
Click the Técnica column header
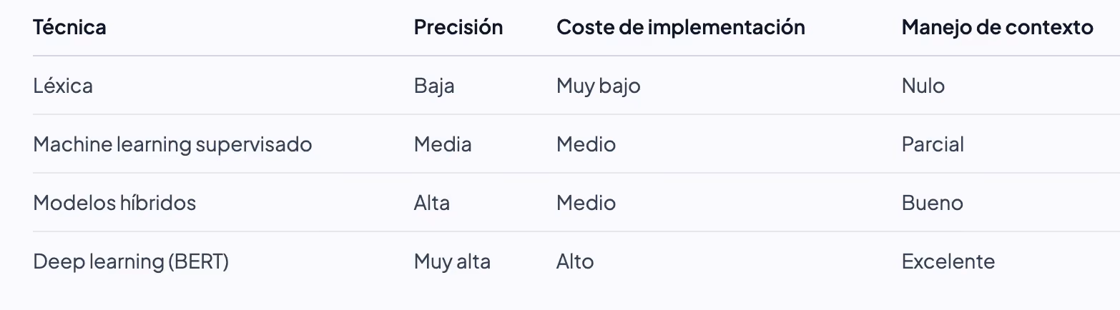tap(69, 27)
